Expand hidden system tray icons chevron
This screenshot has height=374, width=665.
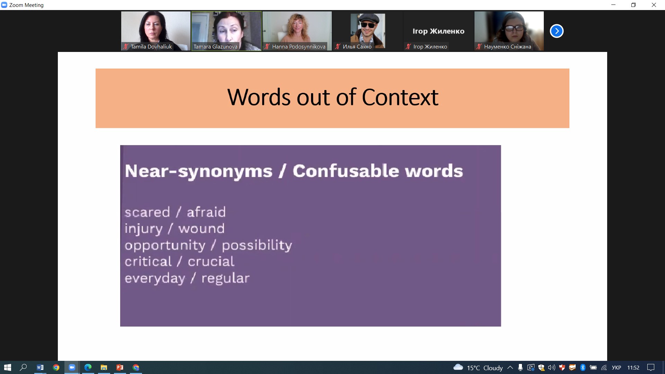pyautogui.click(x=510, y=367)
